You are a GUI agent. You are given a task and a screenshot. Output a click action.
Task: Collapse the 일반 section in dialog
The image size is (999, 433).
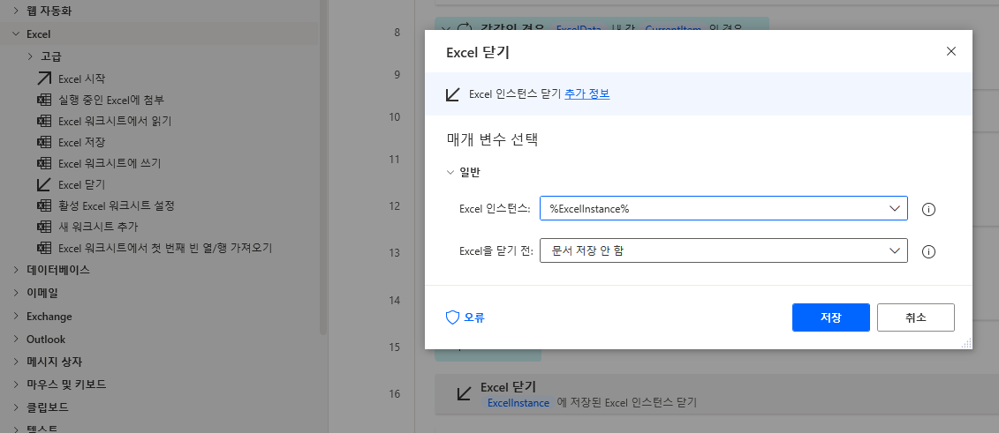coord(451,172)
